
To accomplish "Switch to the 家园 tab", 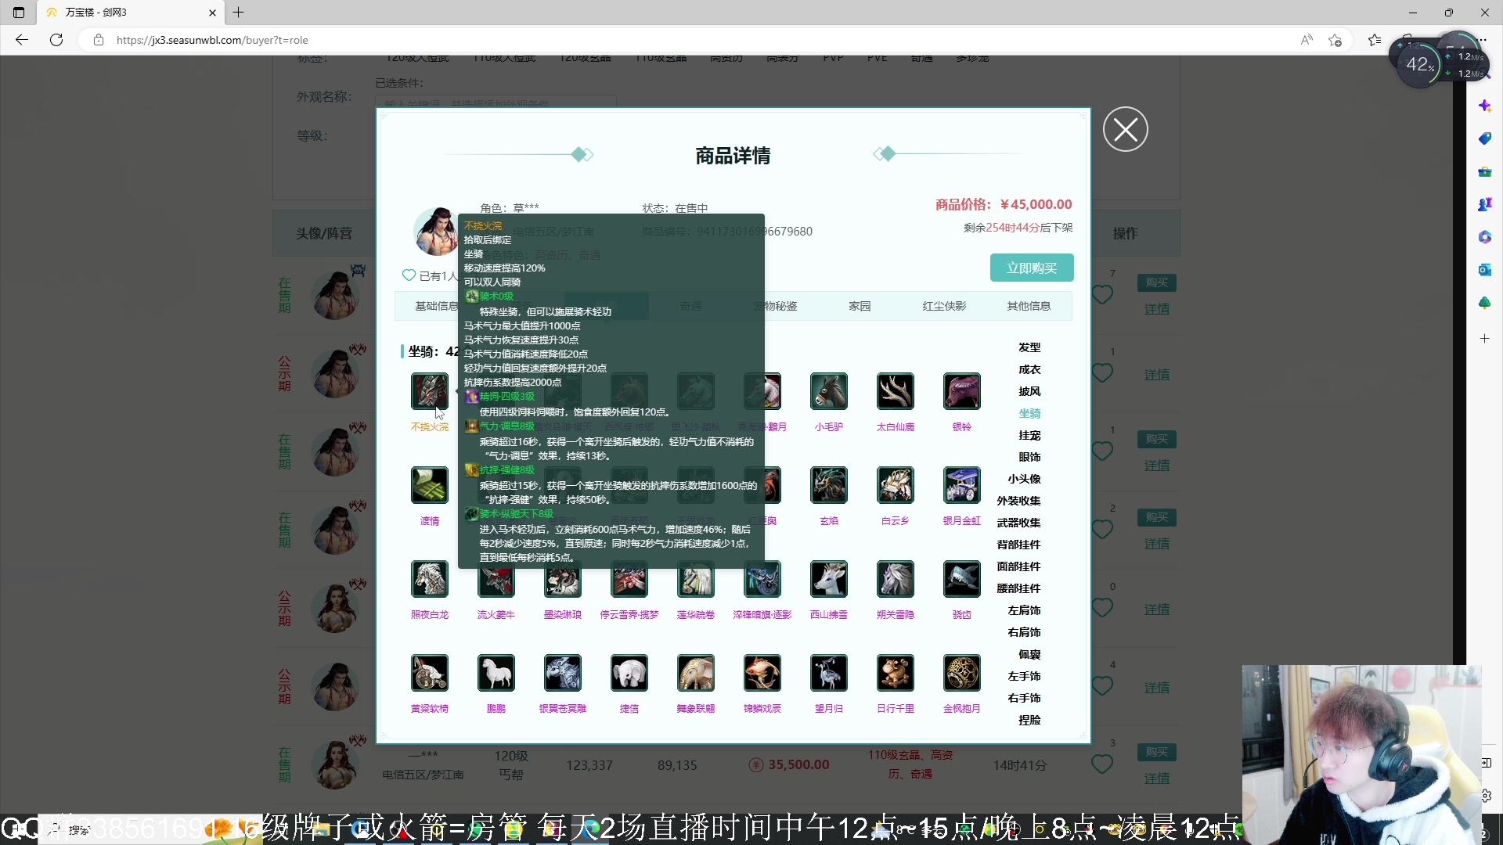I will (x=860, y=306).
